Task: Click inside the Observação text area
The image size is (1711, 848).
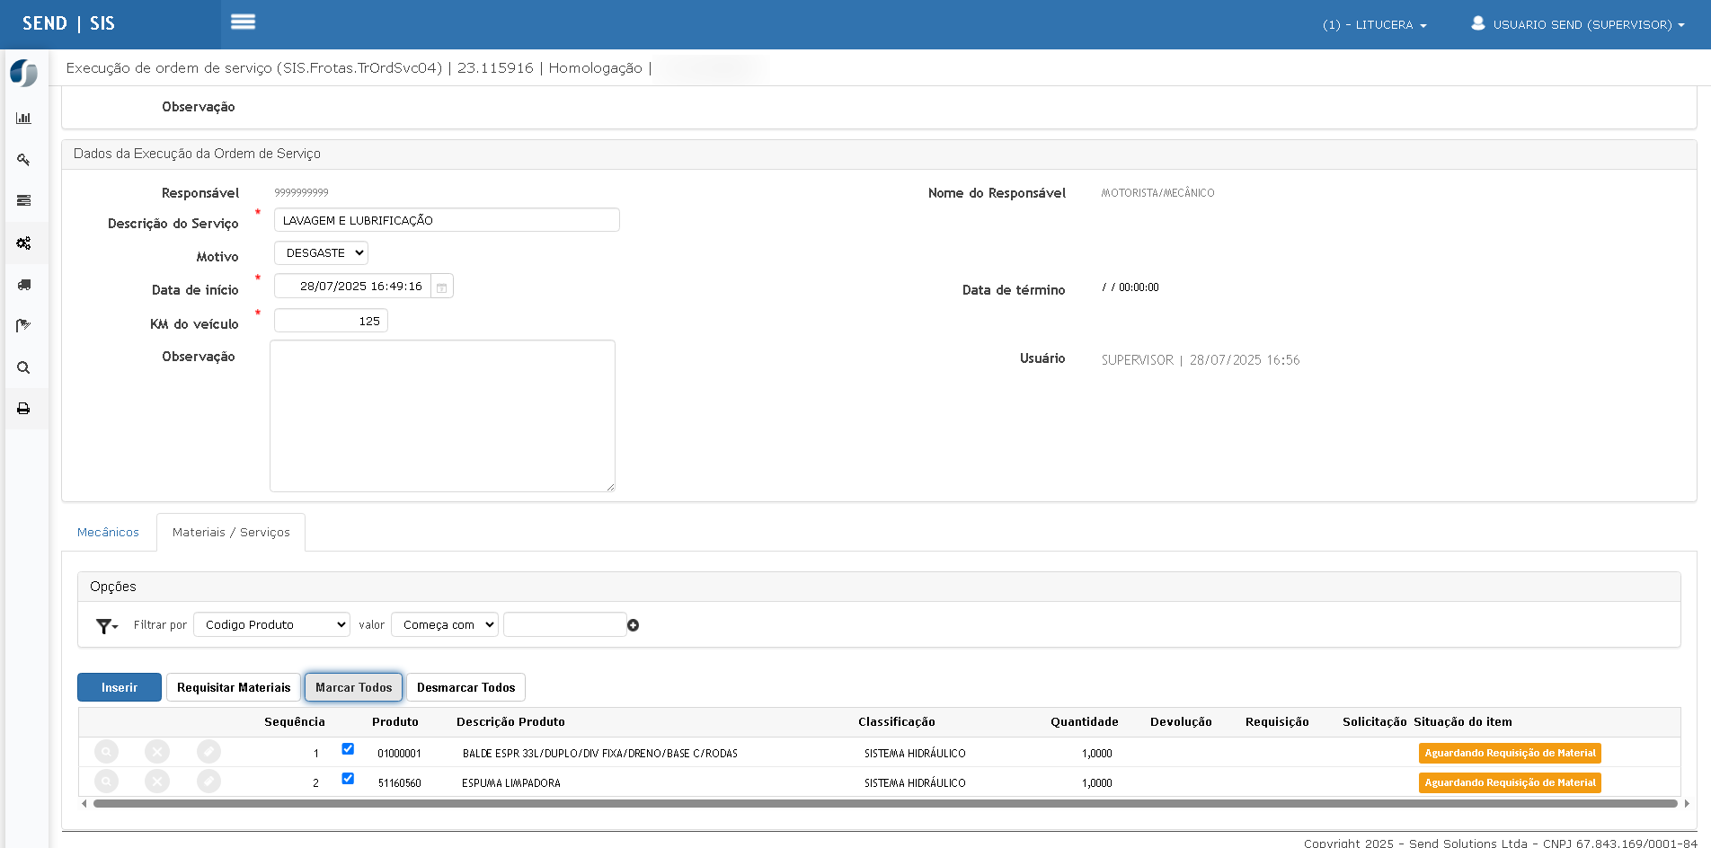Action: [x=442, y=416]
